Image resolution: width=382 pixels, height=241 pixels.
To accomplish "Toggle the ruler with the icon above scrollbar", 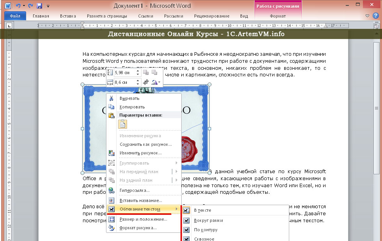I will [377, 26].
